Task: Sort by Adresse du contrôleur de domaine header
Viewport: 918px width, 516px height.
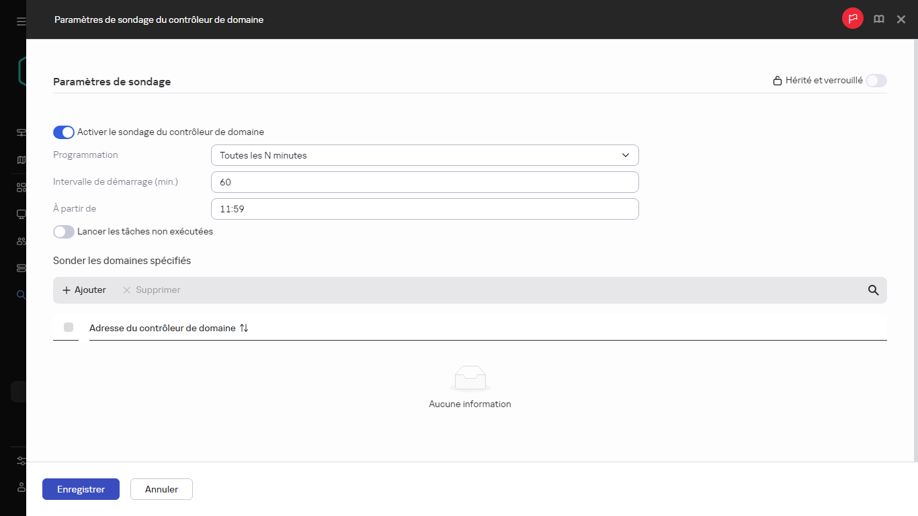Action: pyautogui.click(x=162, y=328)
